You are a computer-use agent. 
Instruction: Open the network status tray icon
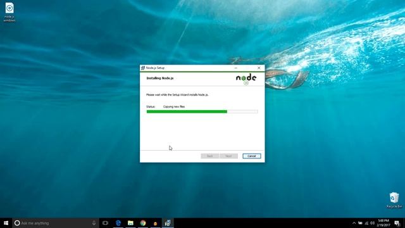click(366, 223)
